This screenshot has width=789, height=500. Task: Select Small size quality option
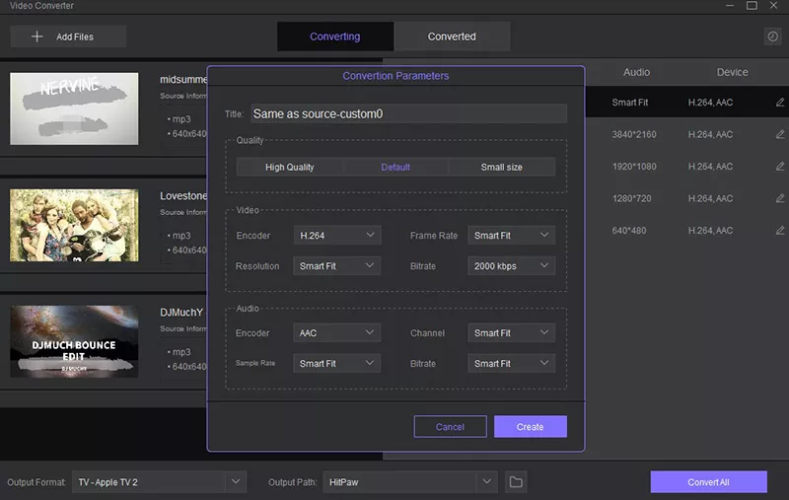pos(502,167)
